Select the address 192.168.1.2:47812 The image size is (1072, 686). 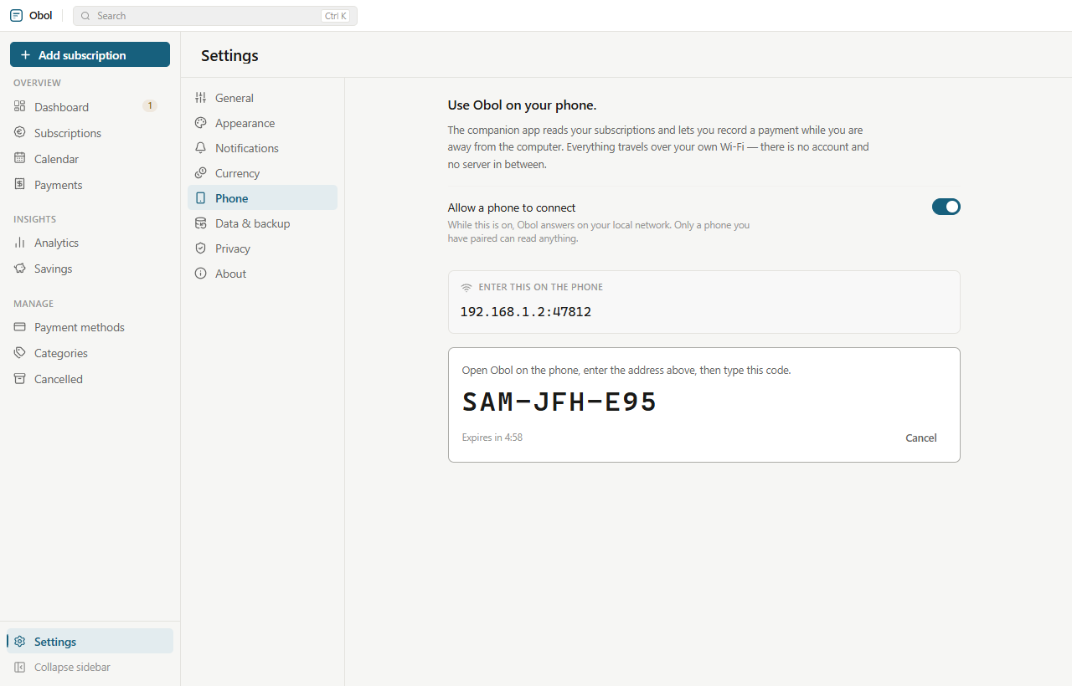coord(526,312)
